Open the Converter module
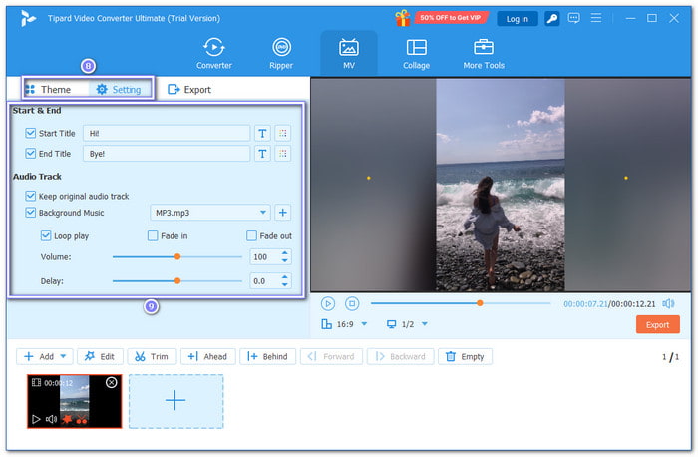Image resolution: width=698 pixels, height=457 pixels. [x=214, y=54]
